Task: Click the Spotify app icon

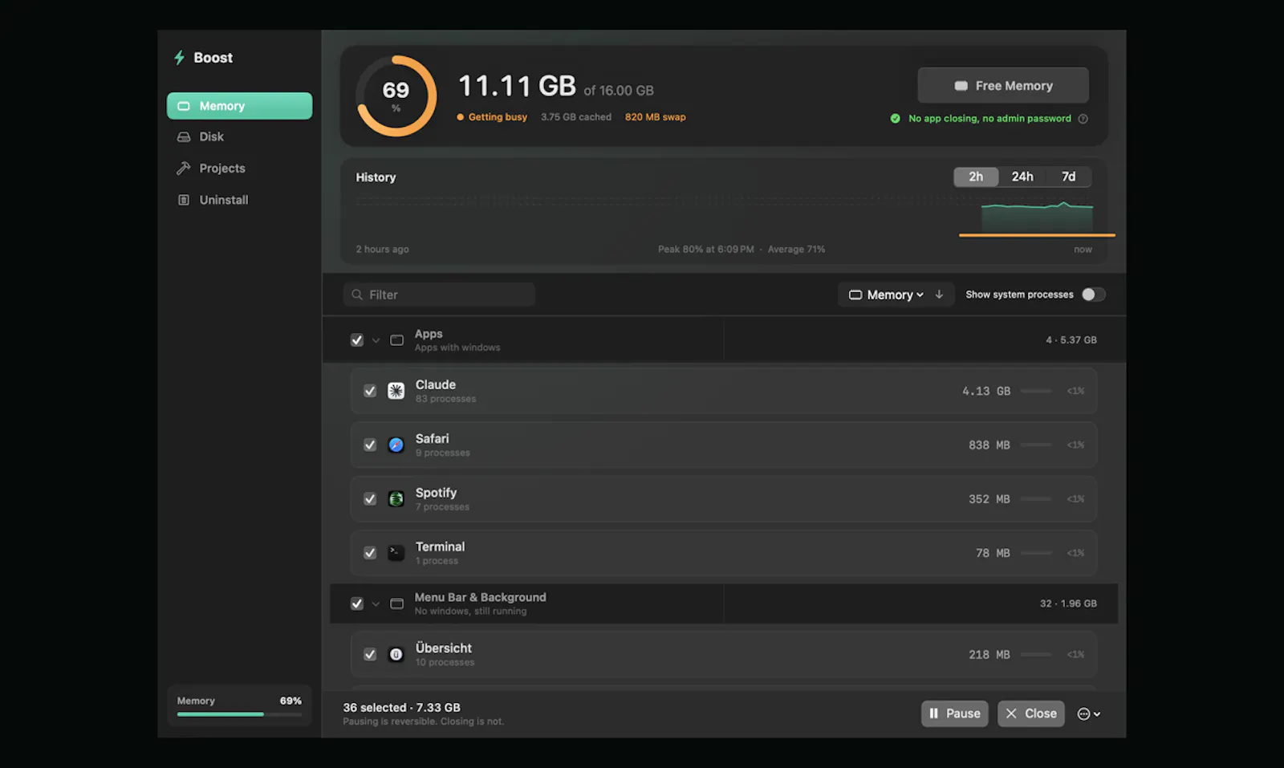Action: point(396,499)
